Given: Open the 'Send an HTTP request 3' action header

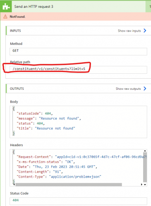Looking at the screenshot, I should [79, 7].
